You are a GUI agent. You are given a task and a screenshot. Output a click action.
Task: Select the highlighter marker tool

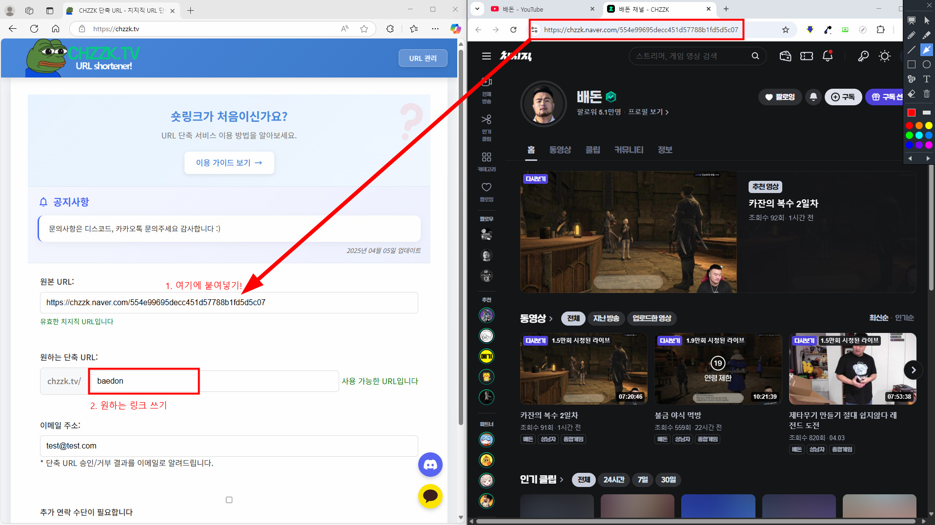pyautogui.click(x=926, y=35)
